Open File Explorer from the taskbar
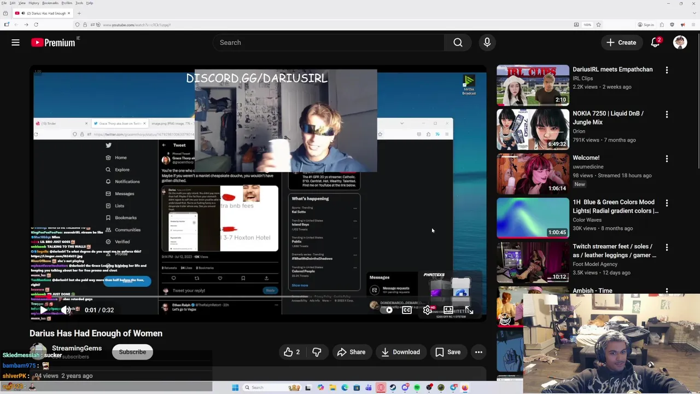This screenshot has height=394, width=700. (x=332, y=387)
